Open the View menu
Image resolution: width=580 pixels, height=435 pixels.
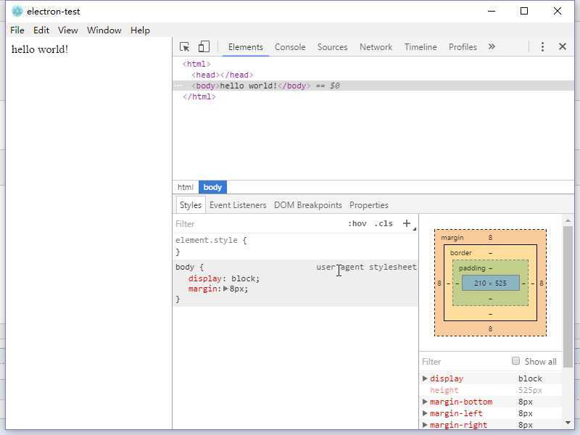coord(67,30)
